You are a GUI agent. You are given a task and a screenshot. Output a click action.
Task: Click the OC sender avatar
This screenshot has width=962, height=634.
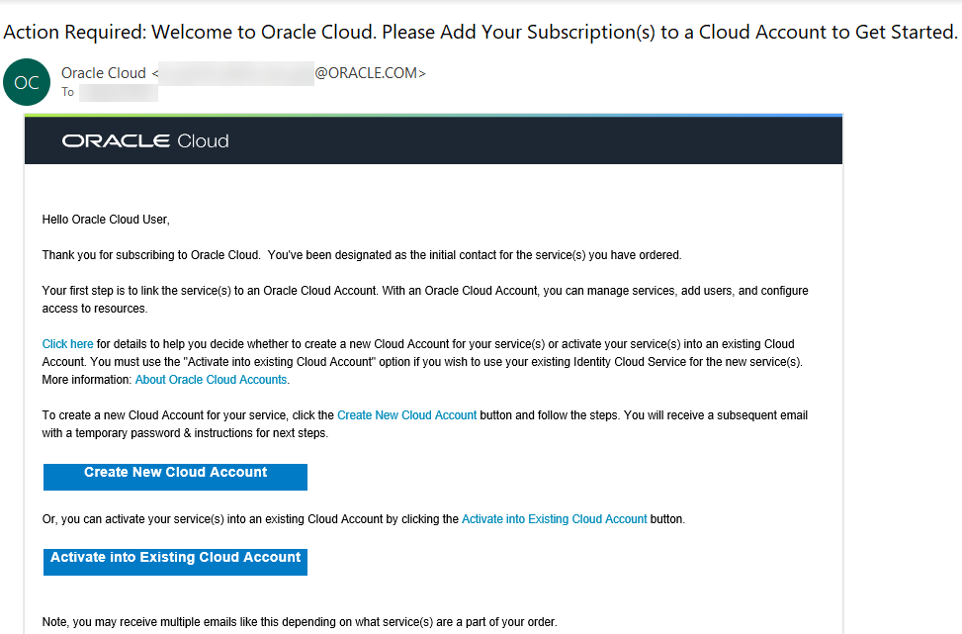[x=27, y=82]
